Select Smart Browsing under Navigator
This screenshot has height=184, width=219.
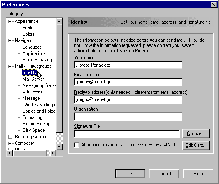[37, 60]
